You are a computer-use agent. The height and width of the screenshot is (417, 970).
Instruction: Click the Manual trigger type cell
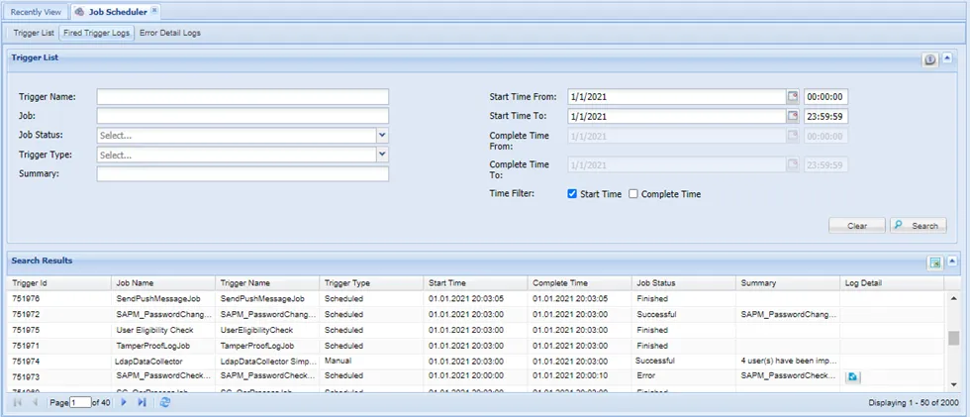pyautogui.click(x=371, y=361)
